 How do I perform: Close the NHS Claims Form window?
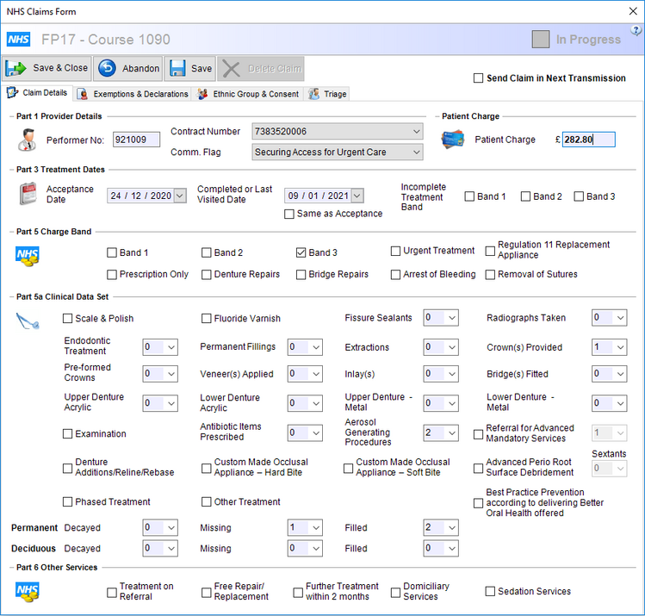pos(633,11)
